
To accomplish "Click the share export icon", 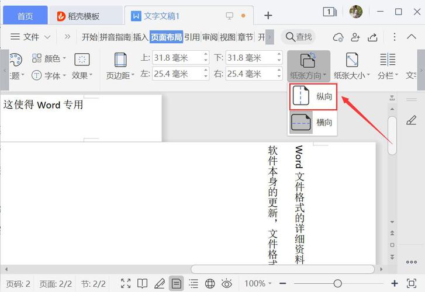I will point(372,37).
